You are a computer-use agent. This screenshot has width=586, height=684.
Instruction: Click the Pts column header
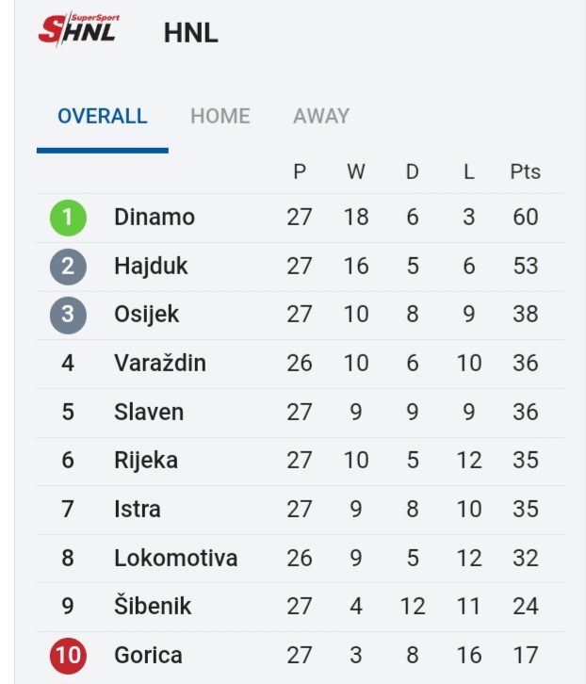pos(525,172)
